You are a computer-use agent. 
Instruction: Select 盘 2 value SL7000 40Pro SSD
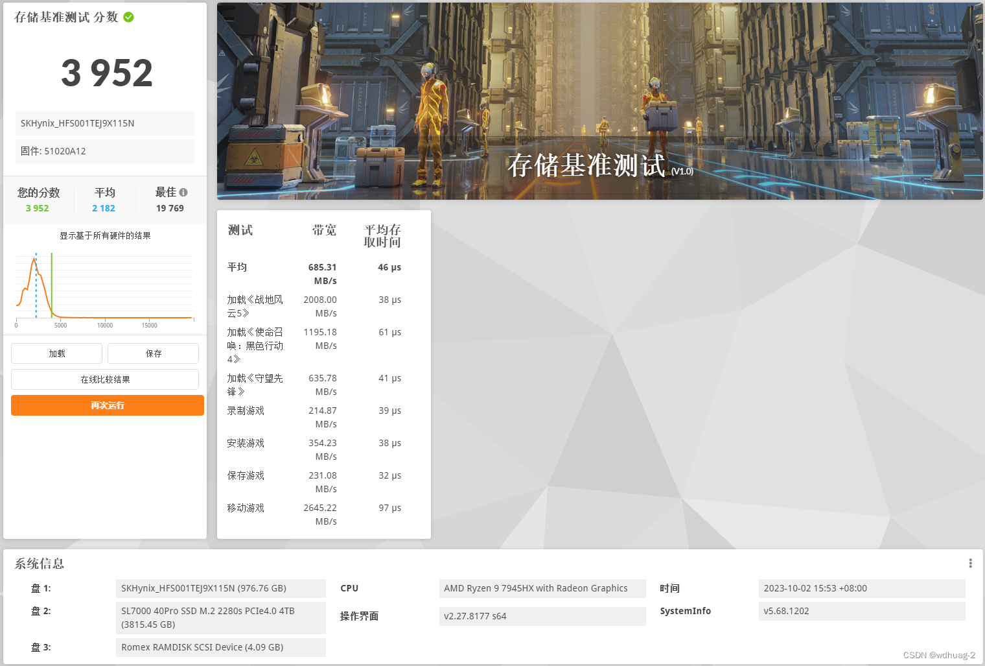pos(221,618)
